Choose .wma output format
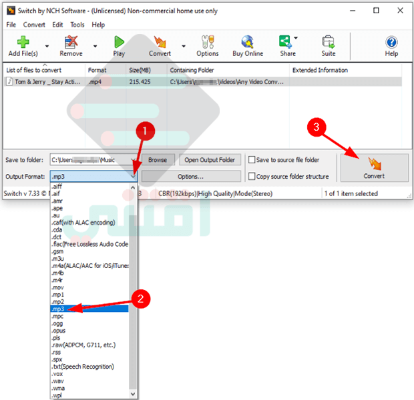Viewport: 414px width, 400px height. click(x=89, y=388)
